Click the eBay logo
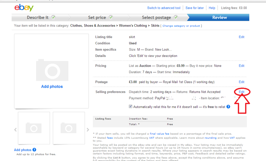This screenshot has width=266, height=161. click(24, 8)
